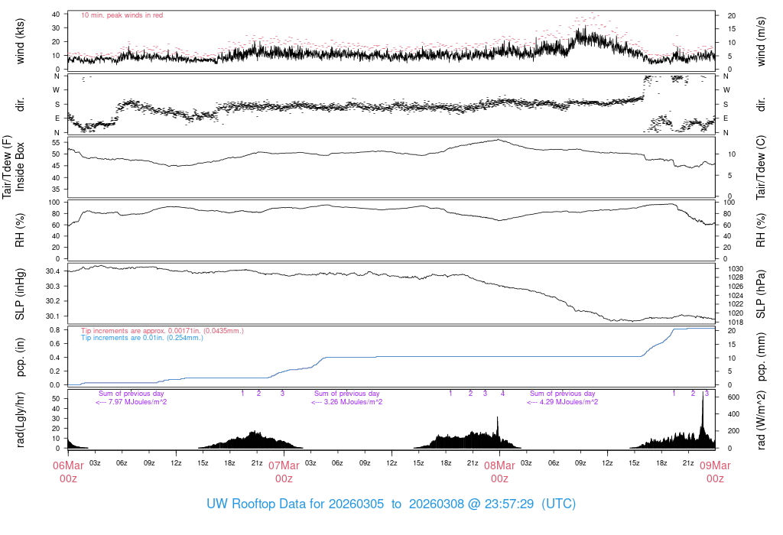This screenshot has height=535, width=783.
Task: Click the 'wind (kts)' axis label
Action: pos(20,41)
